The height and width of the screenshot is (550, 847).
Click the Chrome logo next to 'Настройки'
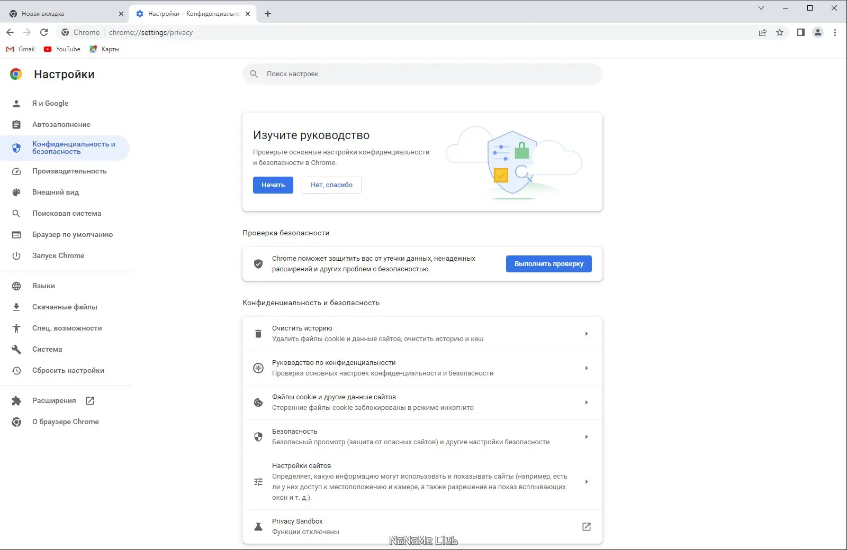(16, 74)
